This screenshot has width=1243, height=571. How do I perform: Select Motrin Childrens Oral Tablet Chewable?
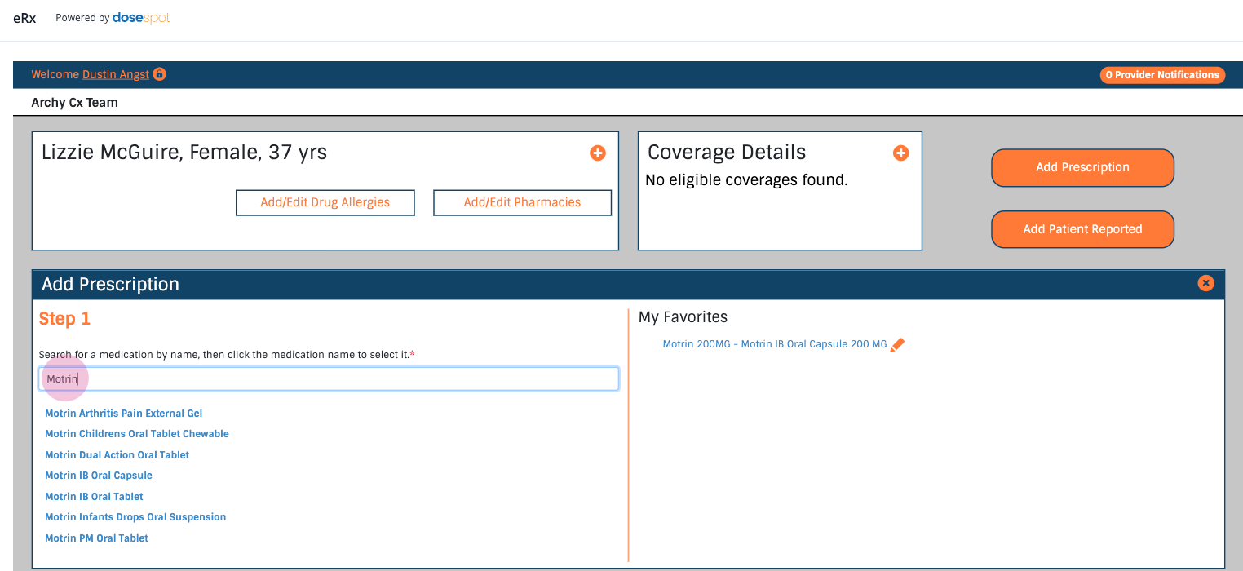(137, 434)
